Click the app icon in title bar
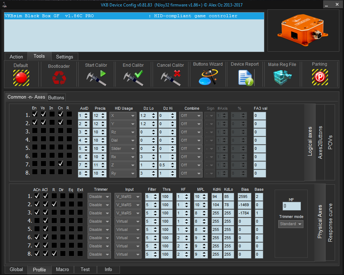Image resolution: width=344 pixels, height=275 pixels. [4, 4]
